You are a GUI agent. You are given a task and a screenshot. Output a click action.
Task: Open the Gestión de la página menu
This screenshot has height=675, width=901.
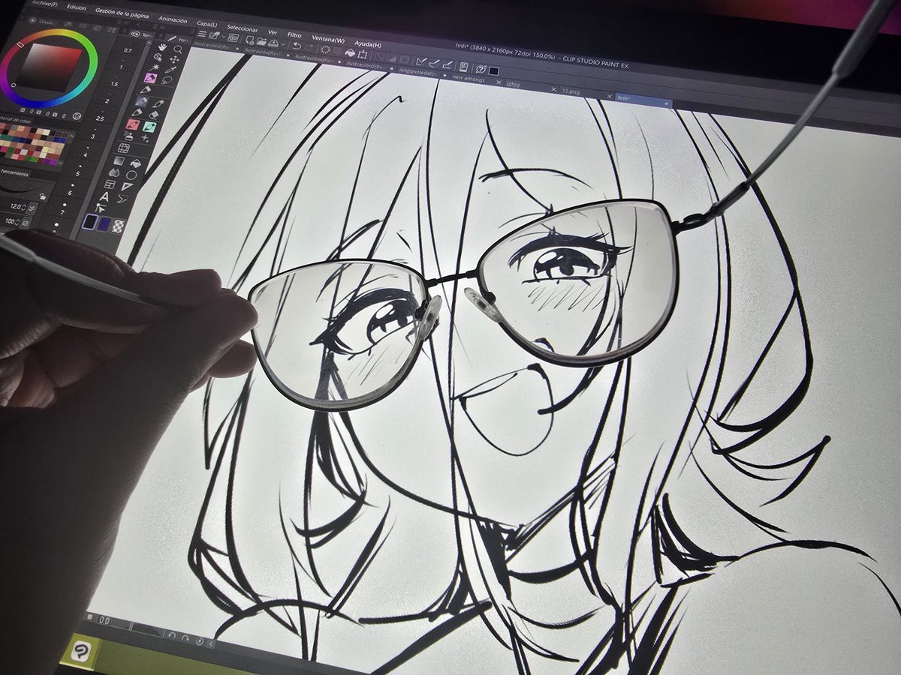[x=122, y=13]
